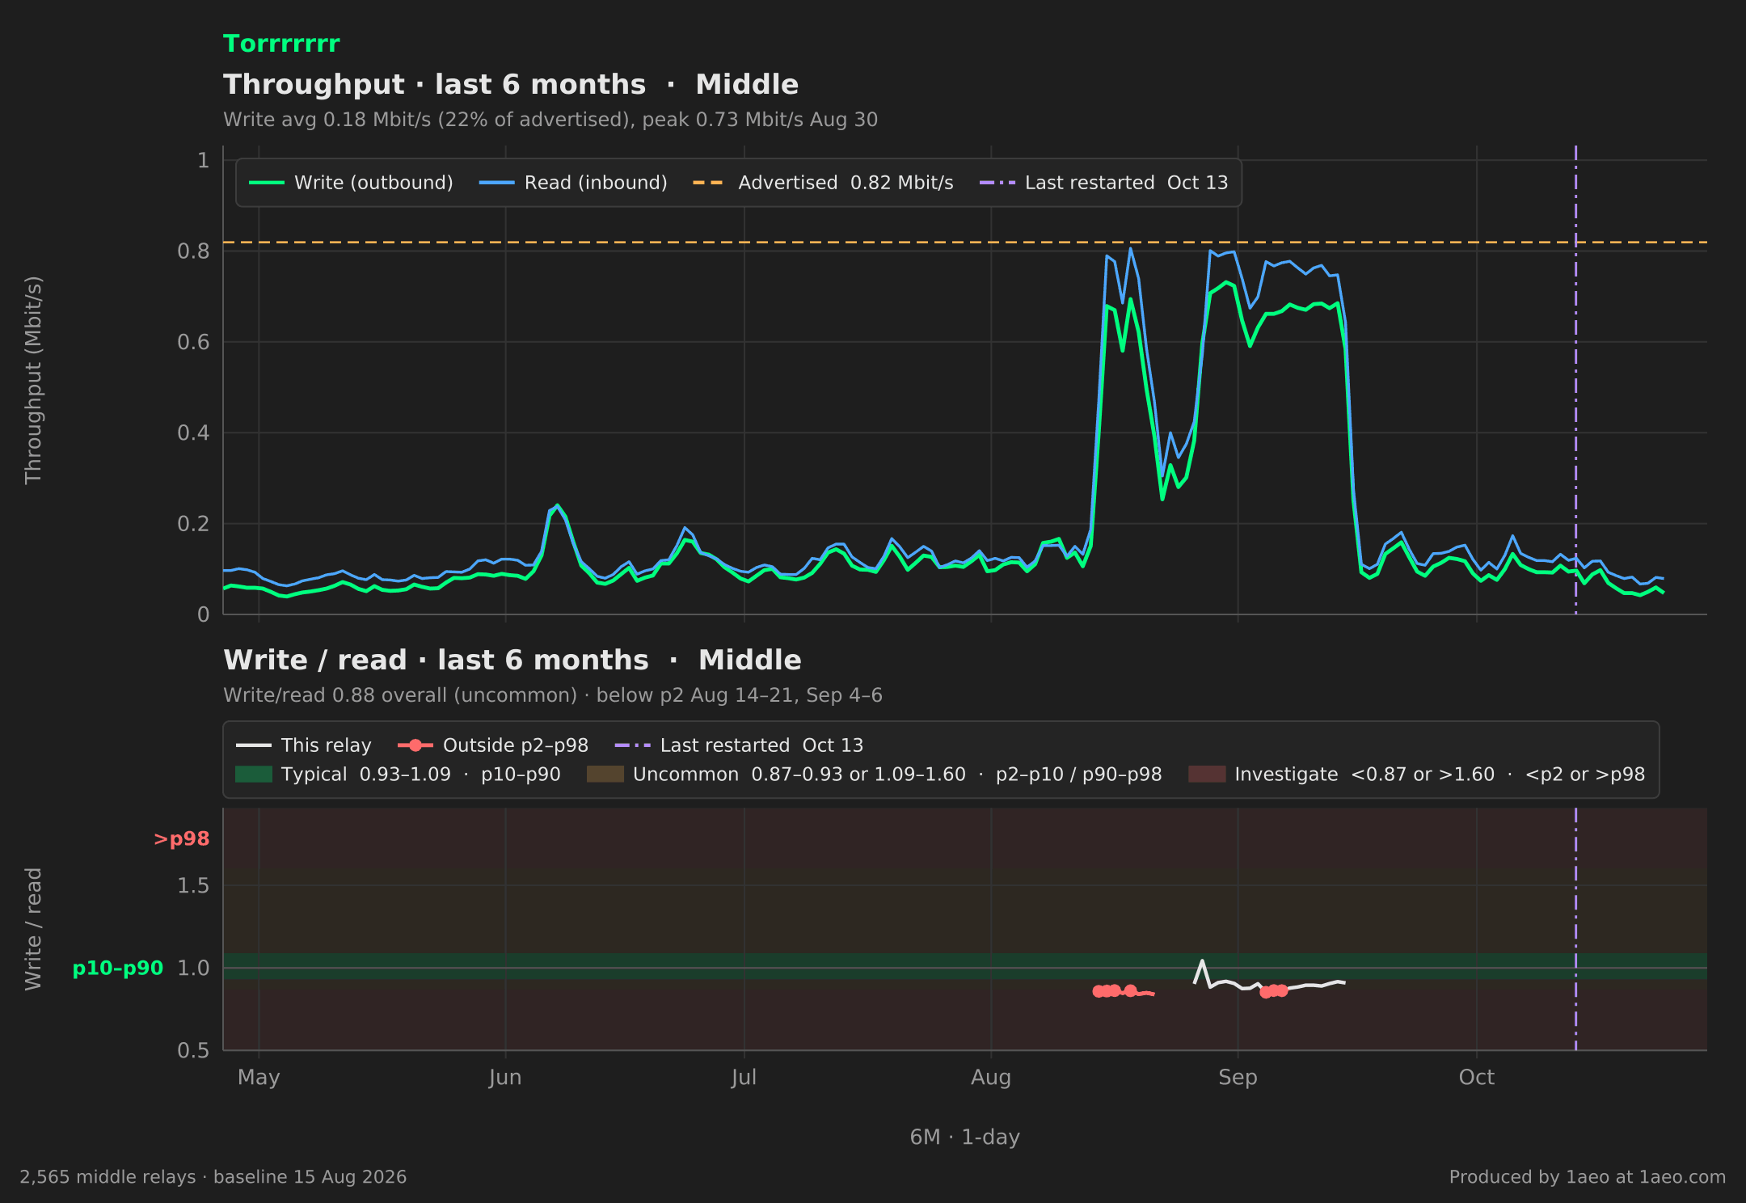The height and width of the screenshot is (1203, 1746).
Task: Click the Last restarted Oct 13 legend in throughput chart
Action: point(1103,183)
